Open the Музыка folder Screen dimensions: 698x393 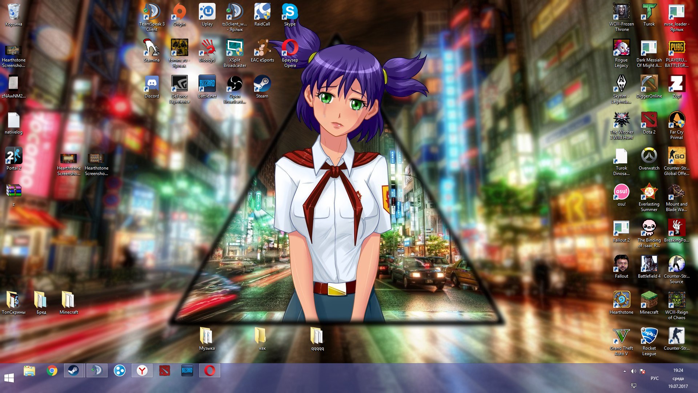[206, 336]
